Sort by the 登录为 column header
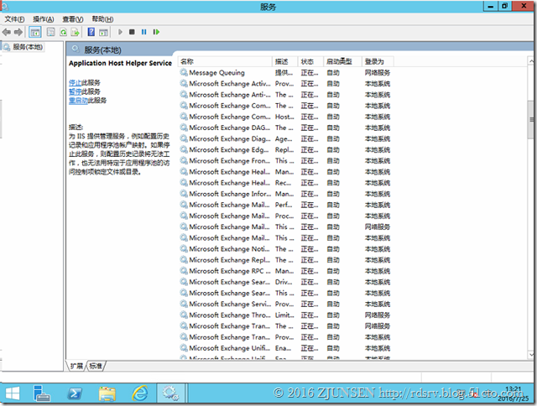Screen dimensions: 537x406 point(378,61)
